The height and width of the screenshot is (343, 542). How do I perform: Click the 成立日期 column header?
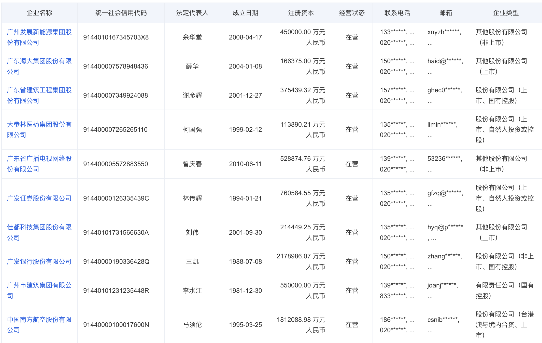tap(245, 13)
